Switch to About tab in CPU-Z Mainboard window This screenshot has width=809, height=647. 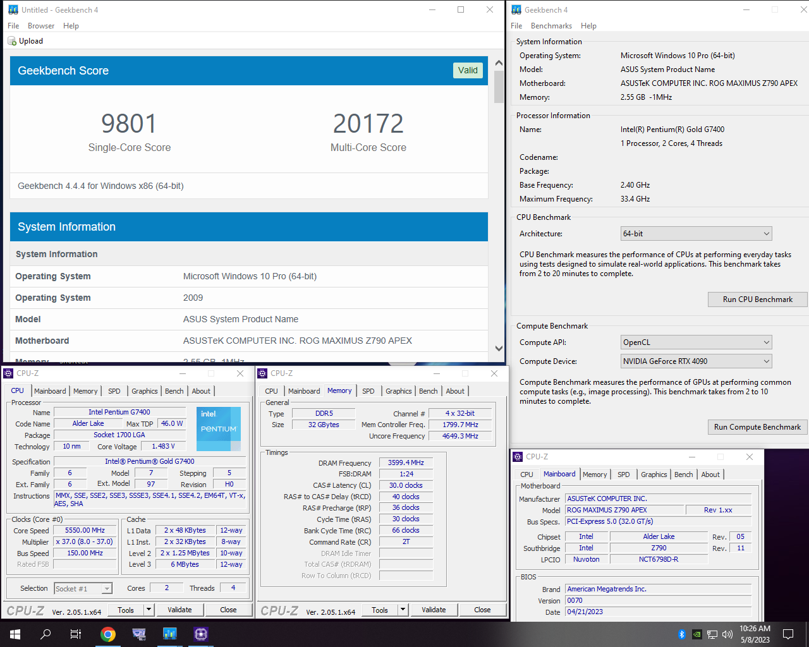coord(710,475)
